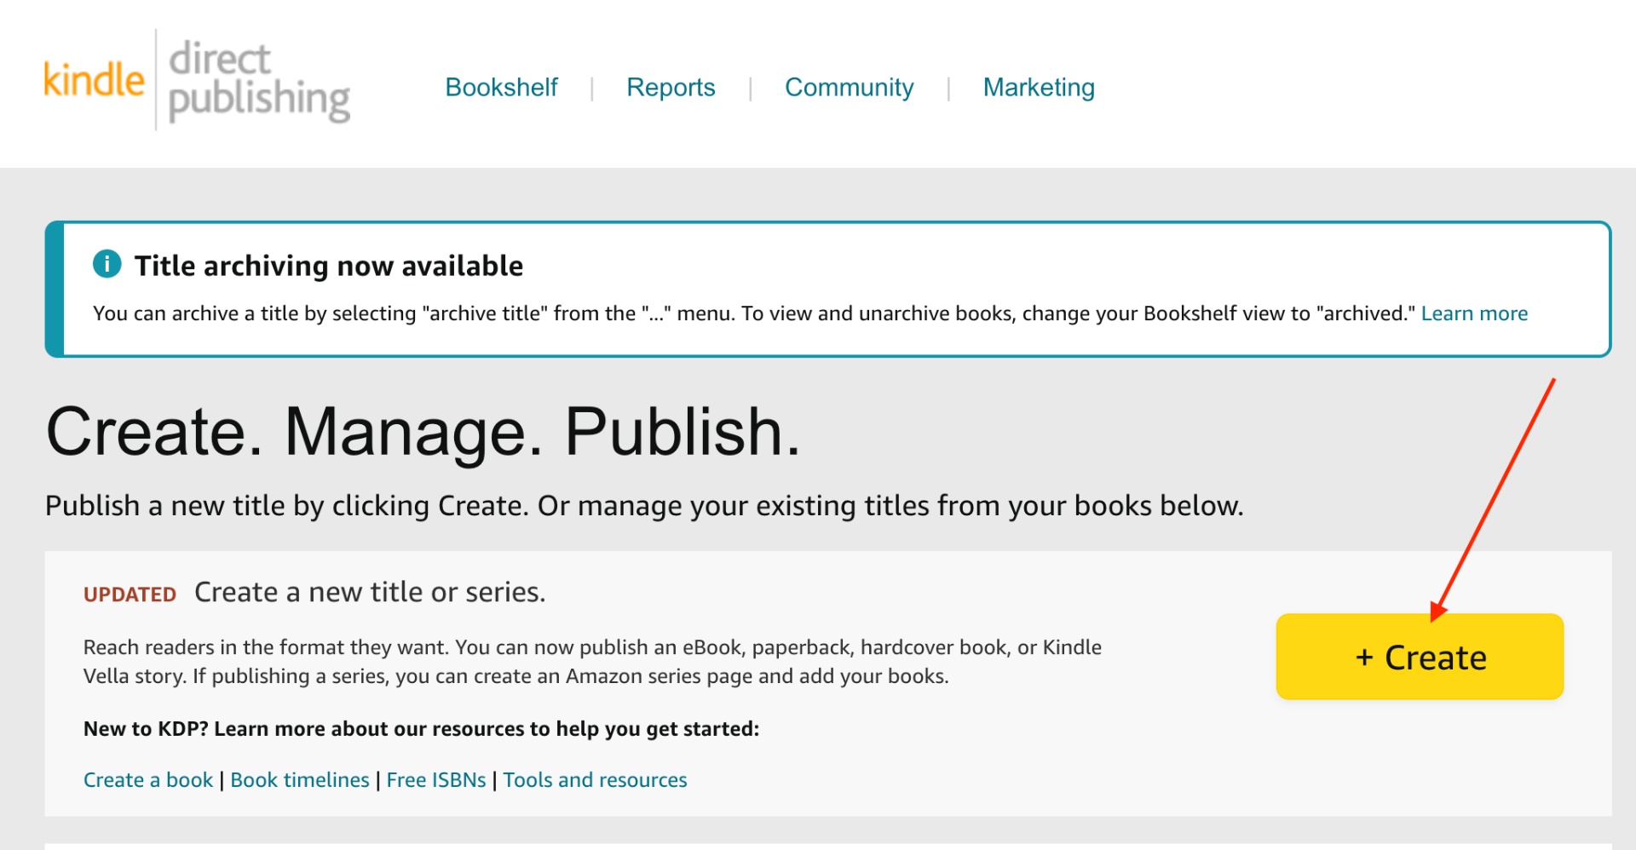
Task: Click the Reach readers in the format paragraph
Action: [x=592, y=662]
